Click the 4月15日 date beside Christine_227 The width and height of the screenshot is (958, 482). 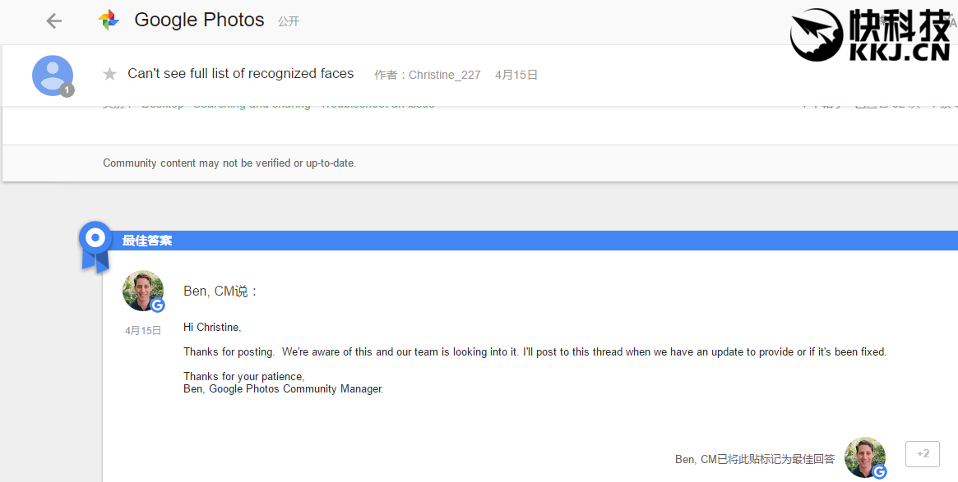tap(516, 75)
